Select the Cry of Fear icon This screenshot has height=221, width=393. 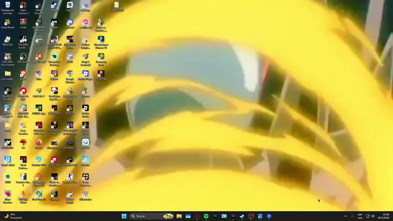coord(101,76)
